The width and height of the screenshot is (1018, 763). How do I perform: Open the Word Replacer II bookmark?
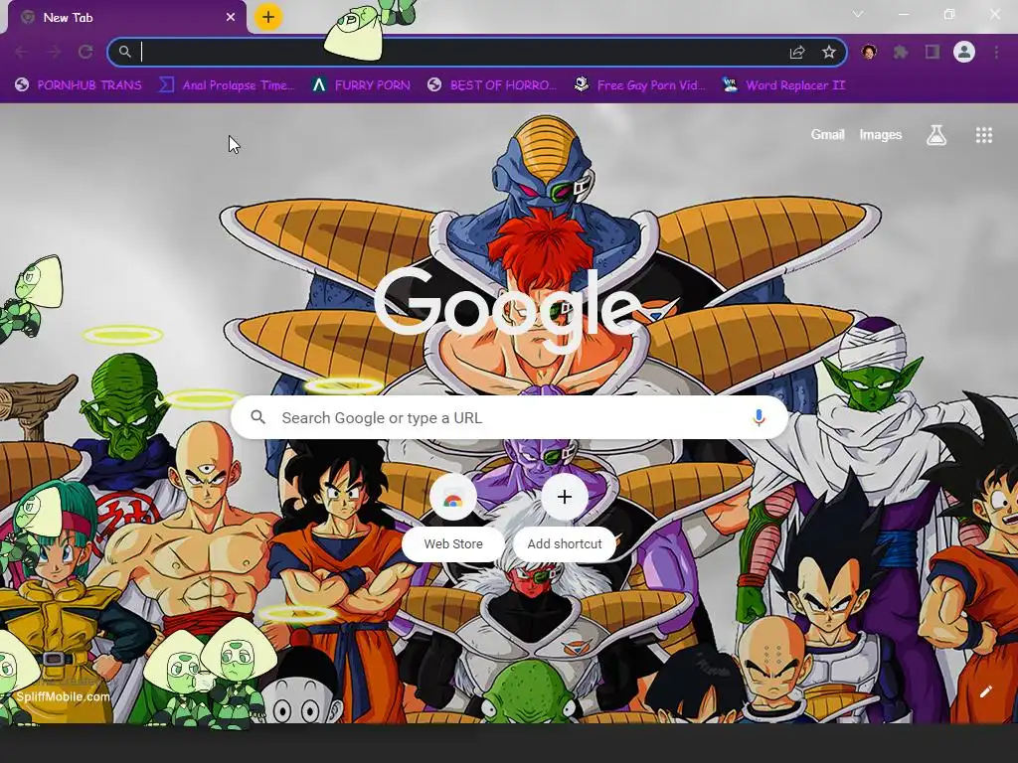pyautogui.click(x=783, y=85)
